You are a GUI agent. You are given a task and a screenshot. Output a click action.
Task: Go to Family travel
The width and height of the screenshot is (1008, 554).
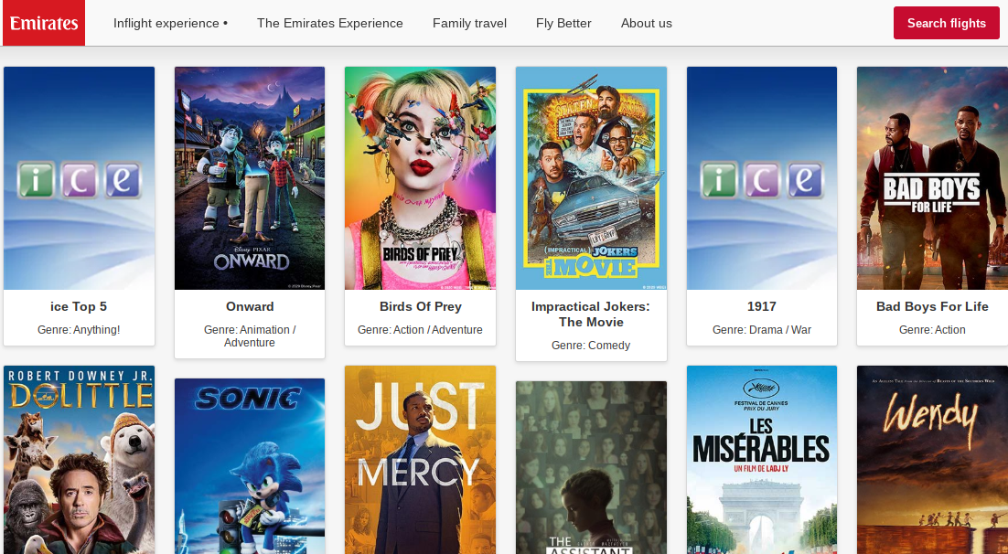click(x=469, y=23)
